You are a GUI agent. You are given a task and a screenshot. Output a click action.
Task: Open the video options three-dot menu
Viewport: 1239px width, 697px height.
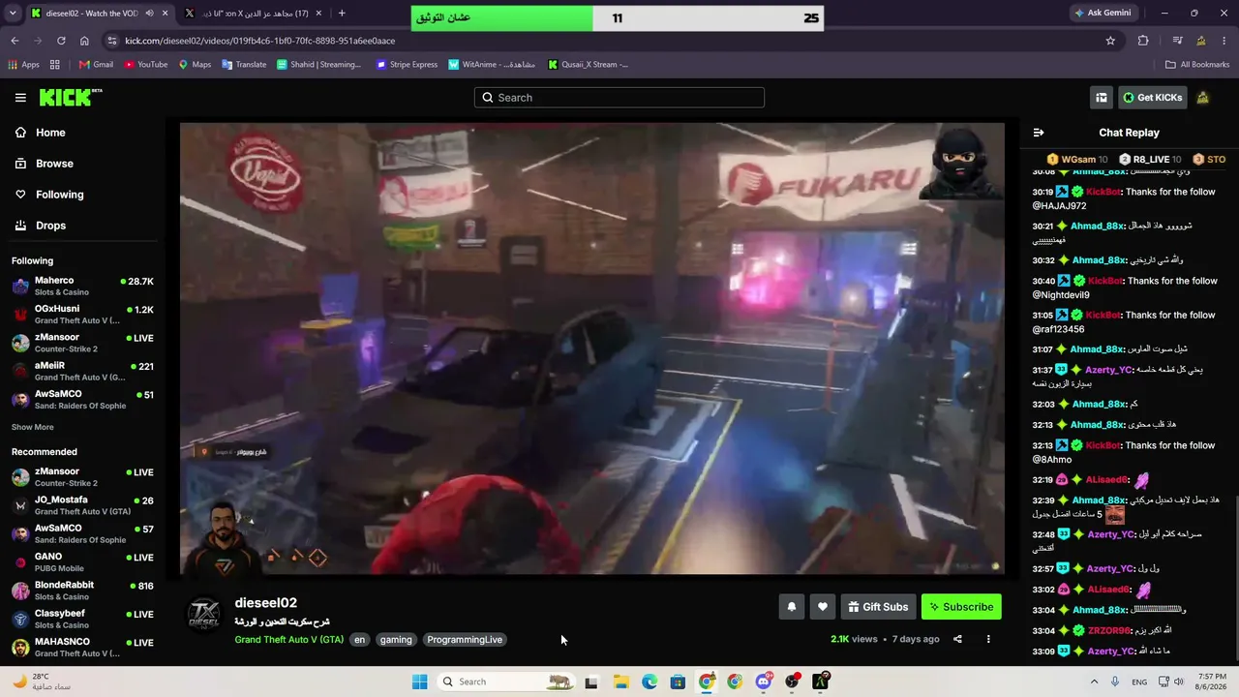tap(988, 639)
